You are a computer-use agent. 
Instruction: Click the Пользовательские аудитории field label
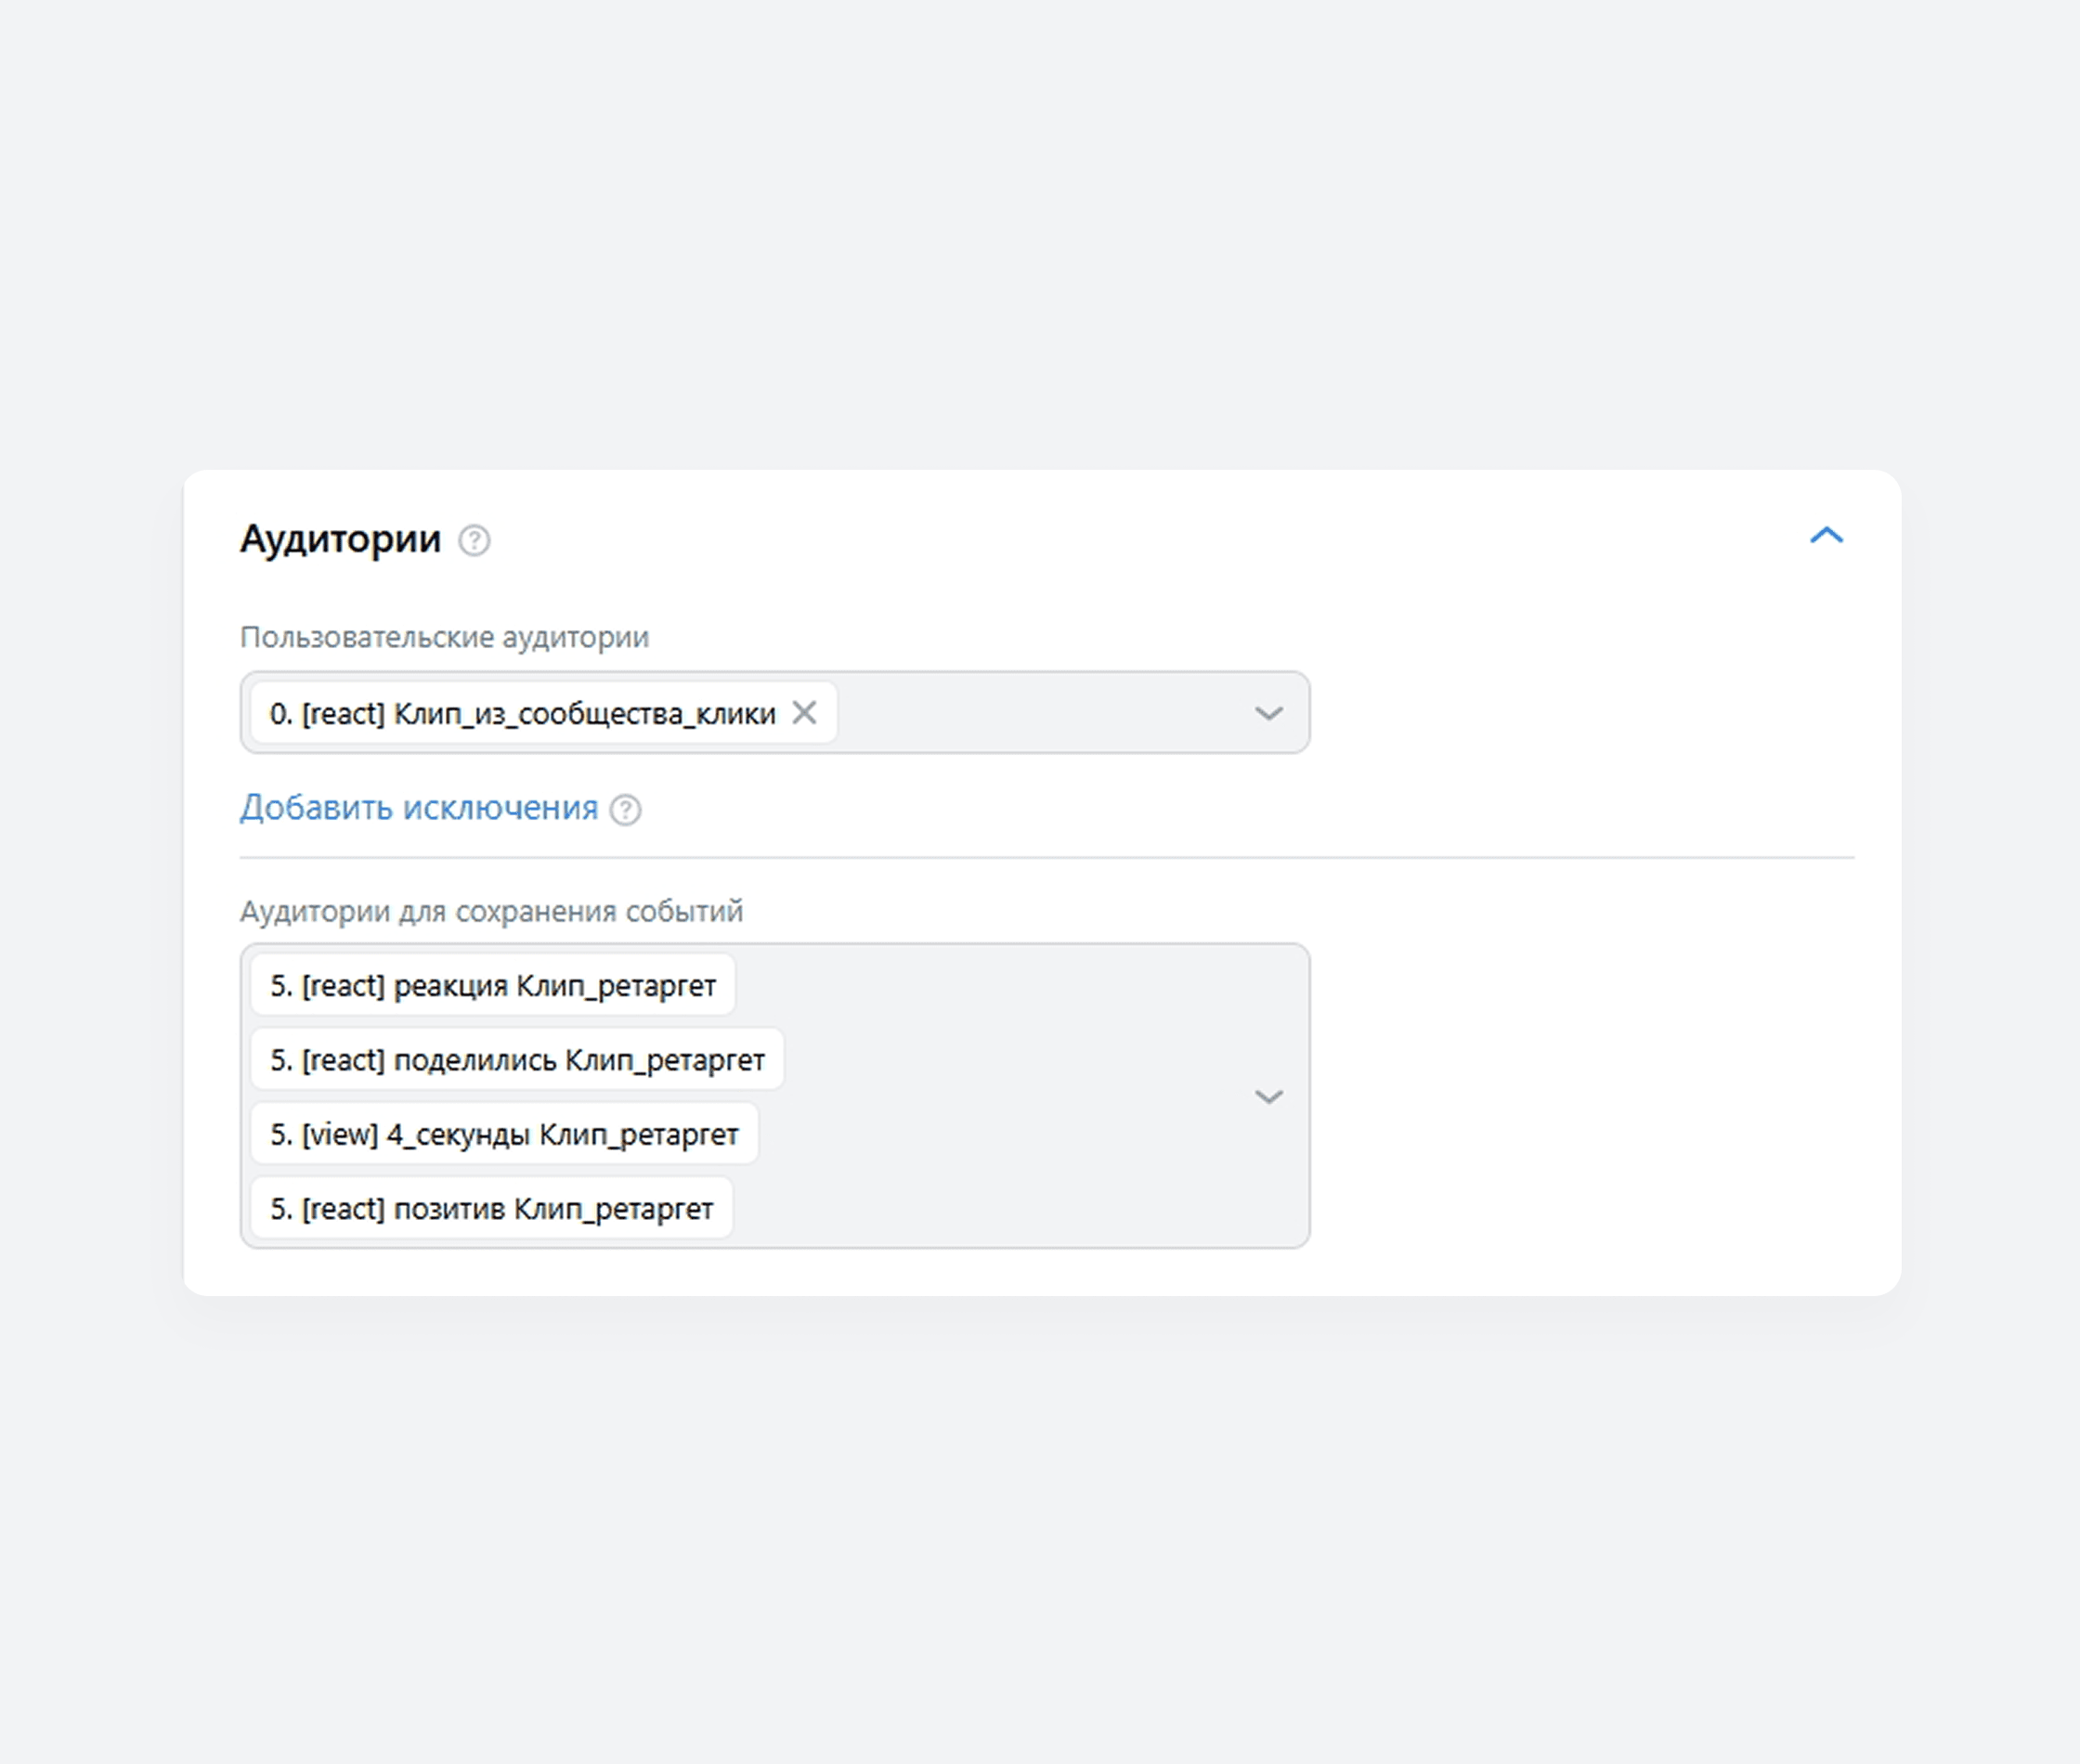coord(444,637)
